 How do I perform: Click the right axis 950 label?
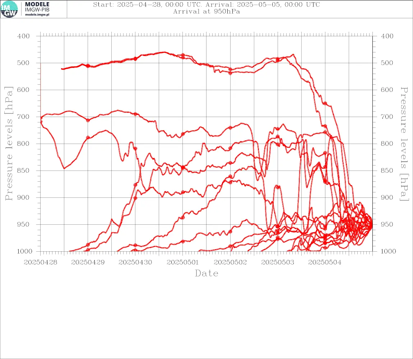click(387, 224)
